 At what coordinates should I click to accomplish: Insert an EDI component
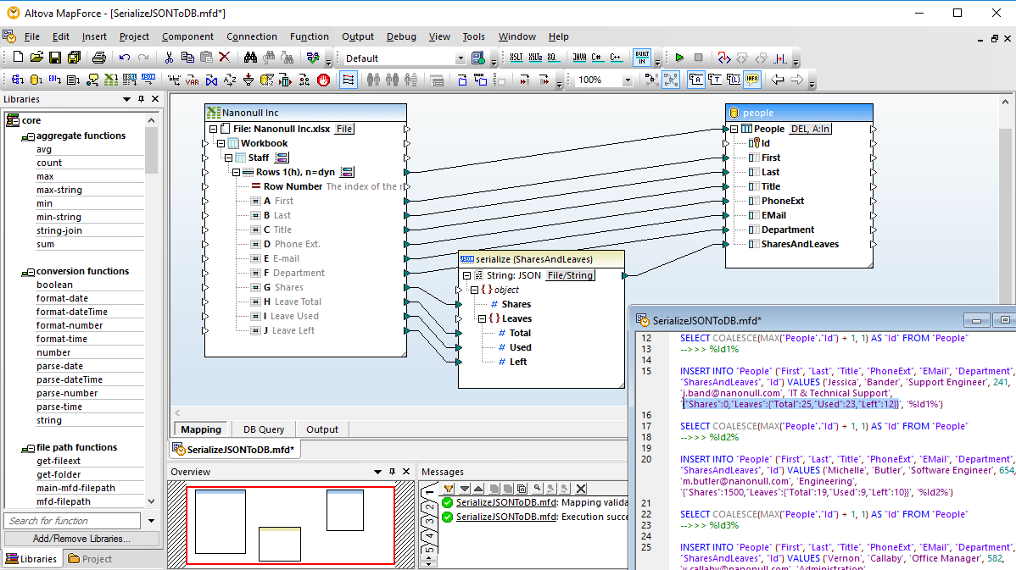point(55,80)
